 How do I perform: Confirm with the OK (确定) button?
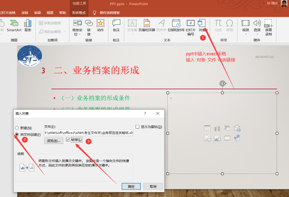pyautogui.click(x=131, y=186)
